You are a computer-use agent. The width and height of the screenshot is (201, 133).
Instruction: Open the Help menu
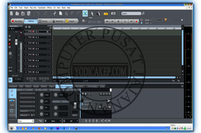69,8
